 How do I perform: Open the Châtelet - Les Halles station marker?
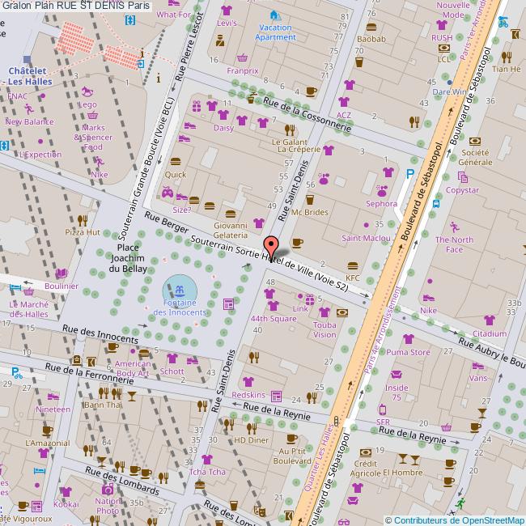click(28, 60)
